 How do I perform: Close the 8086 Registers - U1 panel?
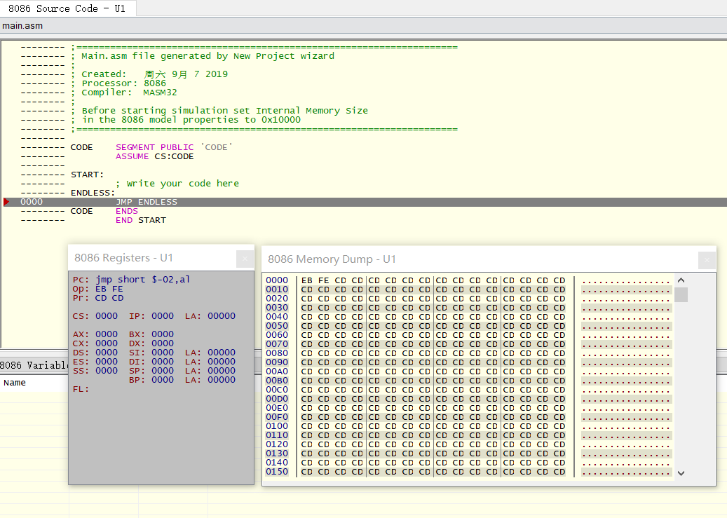pos(245,259)
